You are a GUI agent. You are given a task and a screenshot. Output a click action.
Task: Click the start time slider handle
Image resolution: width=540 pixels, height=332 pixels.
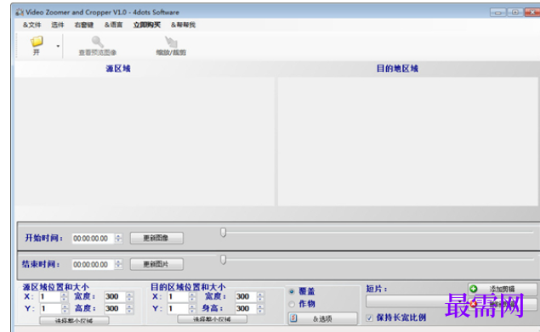click(223, 233)
